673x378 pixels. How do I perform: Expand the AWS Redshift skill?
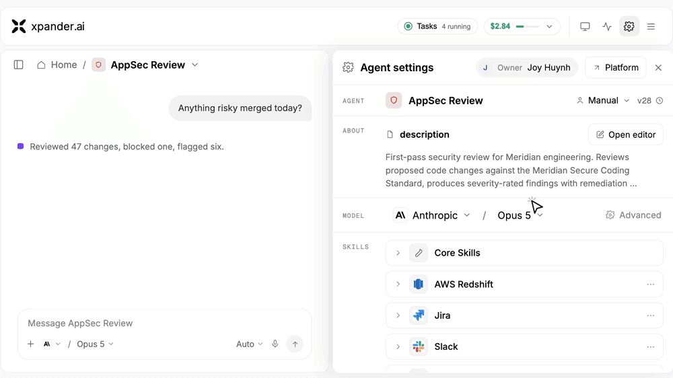[x=398, y=284]
